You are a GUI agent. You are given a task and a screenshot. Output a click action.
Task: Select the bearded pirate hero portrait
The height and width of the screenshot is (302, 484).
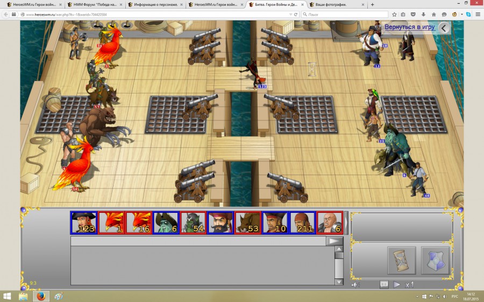[220, 222]
